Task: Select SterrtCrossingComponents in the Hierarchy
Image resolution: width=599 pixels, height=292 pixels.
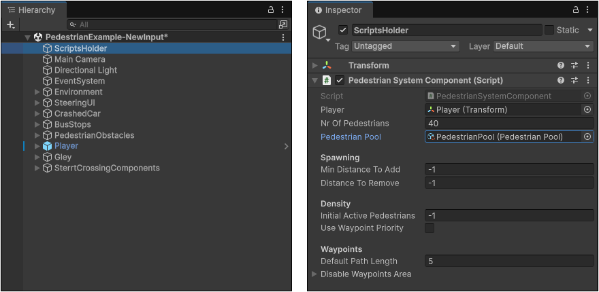Action: (107, 168)
